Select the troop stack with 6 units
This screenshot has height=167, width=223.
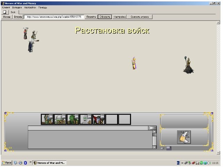tap(47, 119)
